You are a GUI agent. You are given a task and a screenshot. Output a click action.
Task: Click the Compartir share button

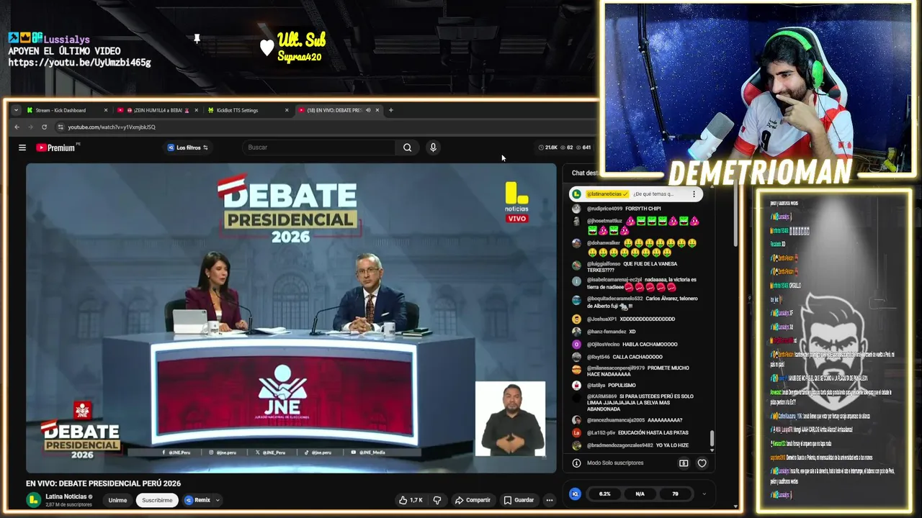(x=473, y=500)
